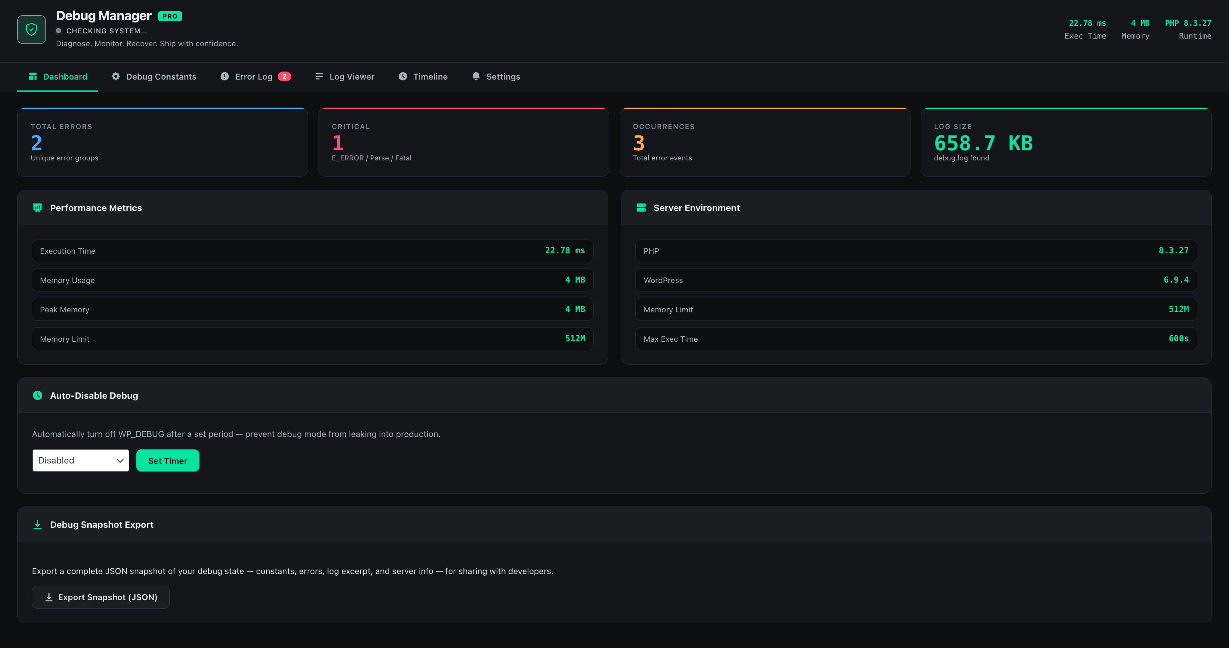
Task: Open the Settings tab
Action: pyautogui.click(x=496, y=77)
